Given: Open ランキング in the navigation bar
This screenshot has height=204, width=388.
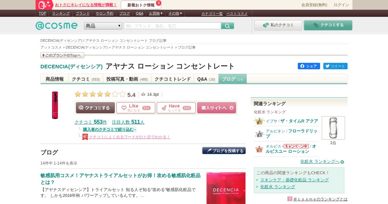Looking at the screenshot, I should point(61,13).
